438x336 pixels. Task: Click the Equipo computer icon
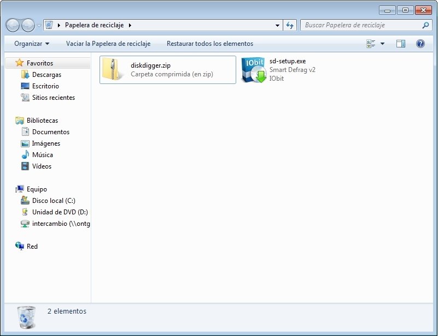pyautogui.click(x=20, y=189)
